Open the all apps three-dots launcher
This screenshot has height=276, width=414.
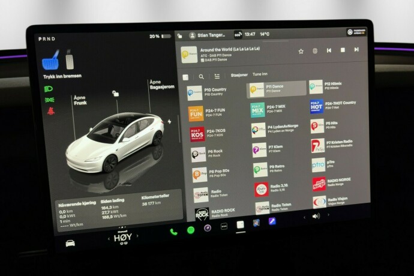point(224,226)
